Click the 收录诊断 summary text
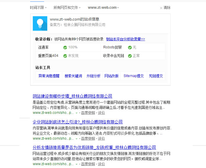The width and height of the screenshot is (206, 168). pos(69,39)
